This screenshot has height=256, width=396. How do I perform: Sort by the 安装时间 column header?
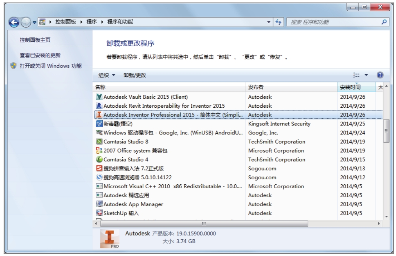tap(357, 87)
